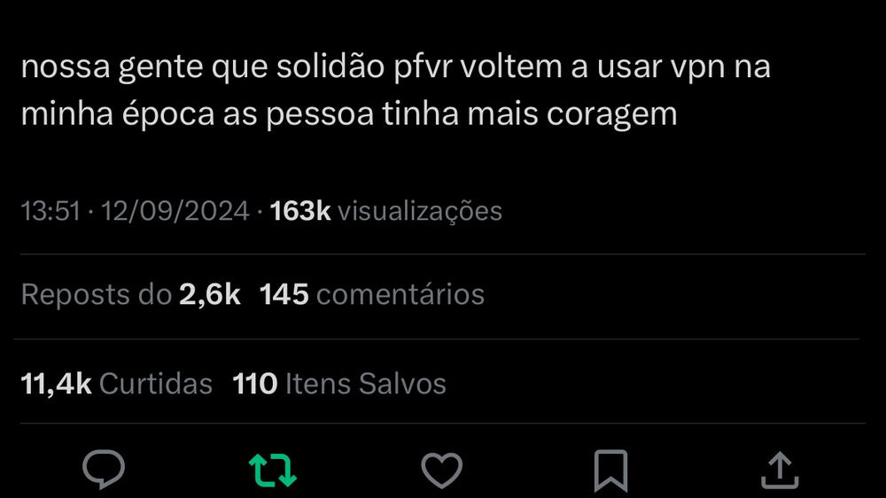886x498 pixels.
Task: Save post using the bookmark icon
Action: [x=610, y=471]
